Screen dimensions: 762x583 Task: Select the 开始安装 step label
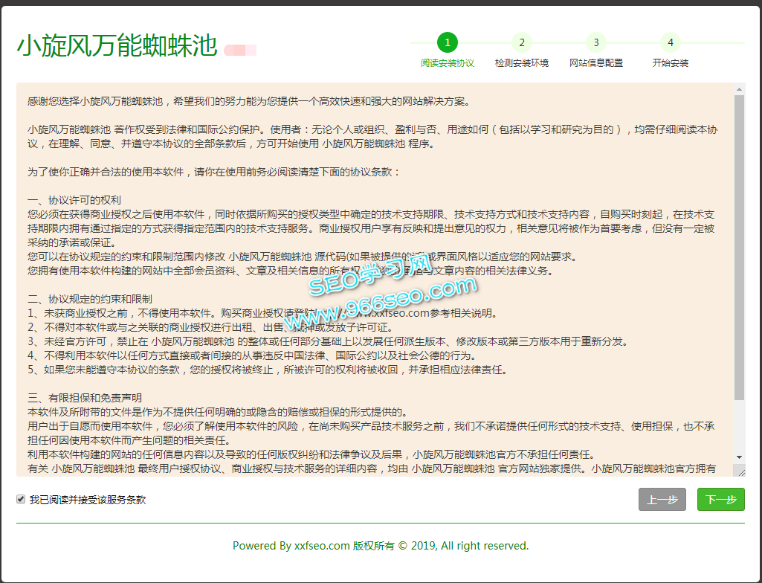670,63
